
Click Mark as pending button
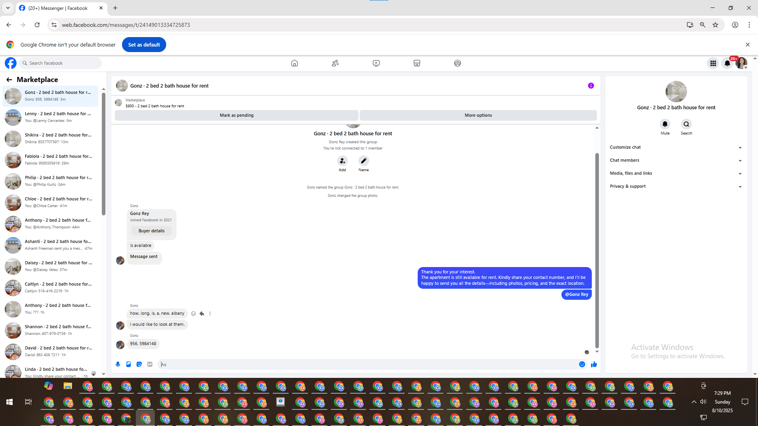[236, 115]
